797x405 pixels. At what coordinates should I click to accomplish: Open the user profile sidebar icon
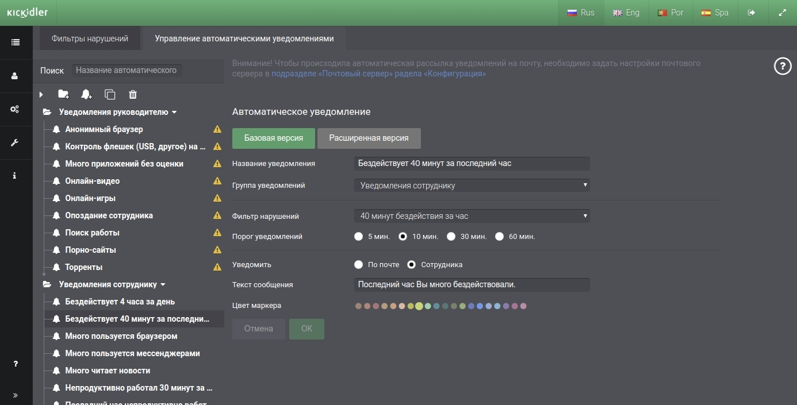(x=15, y=76)
